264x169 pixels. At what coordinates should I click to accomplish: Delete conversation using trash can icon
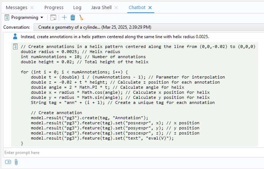click(x=73, y=17)
